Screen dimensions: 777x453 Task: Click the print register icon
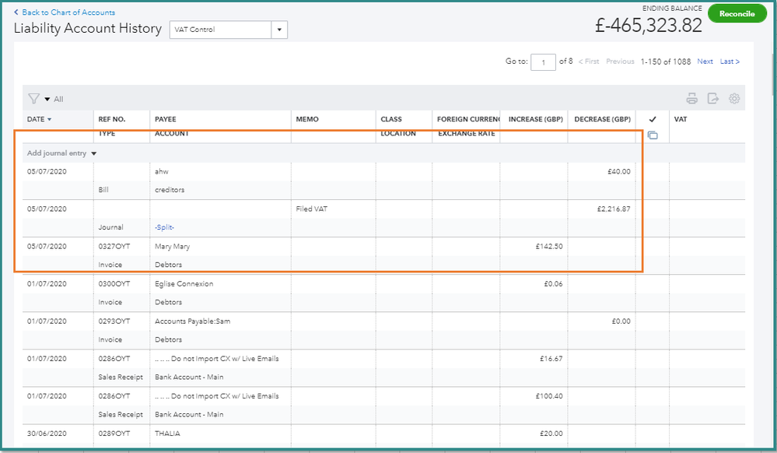click(x=691, y=99)
